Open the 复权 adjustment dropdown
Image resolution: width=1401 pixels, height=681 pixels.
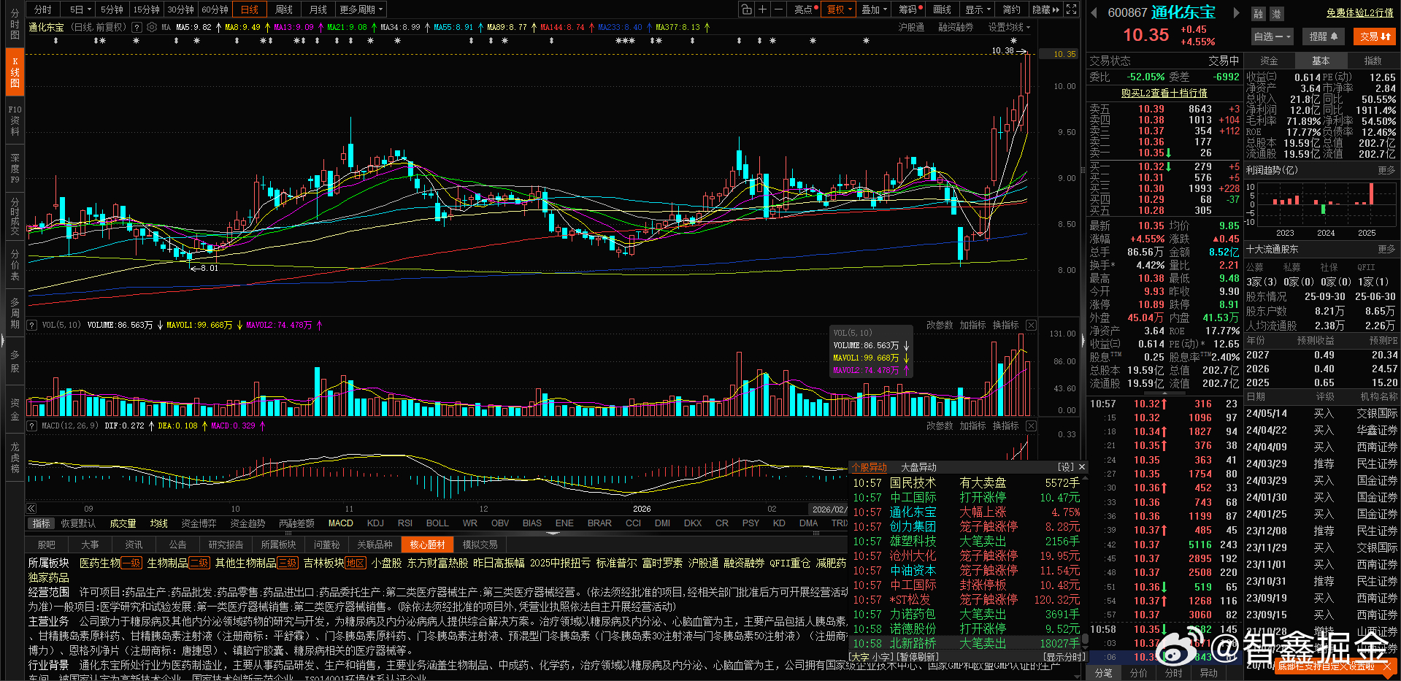(x=840, y=9)
